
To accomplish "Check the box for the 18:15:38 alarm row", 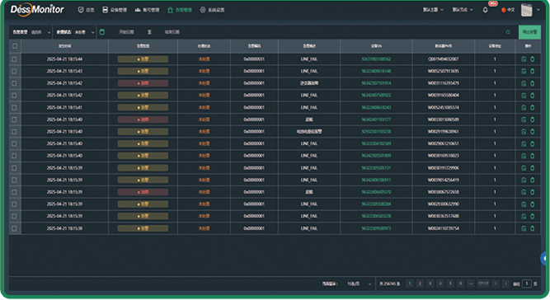I will tap(14, 228).
